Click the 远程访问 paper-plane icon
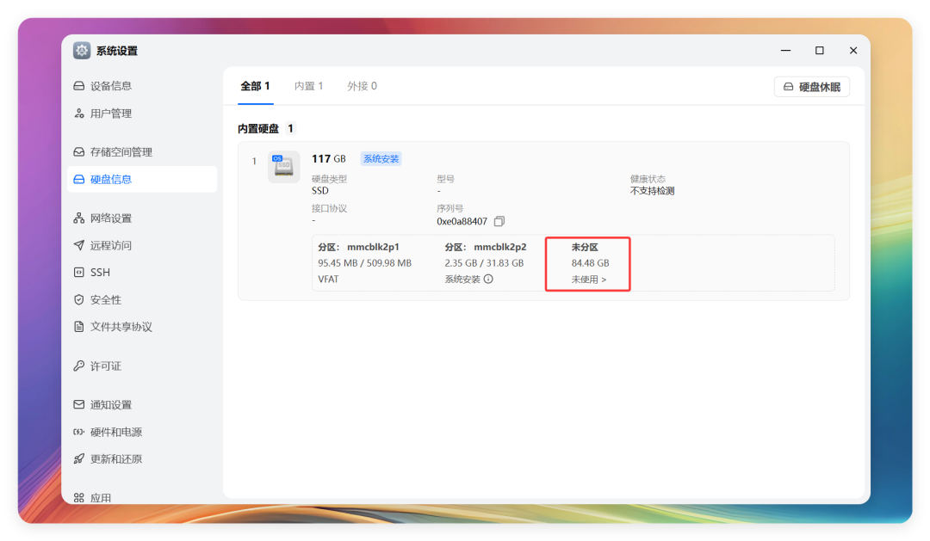The width and height of the screenshot is (930, 541). tap(79, 245)
